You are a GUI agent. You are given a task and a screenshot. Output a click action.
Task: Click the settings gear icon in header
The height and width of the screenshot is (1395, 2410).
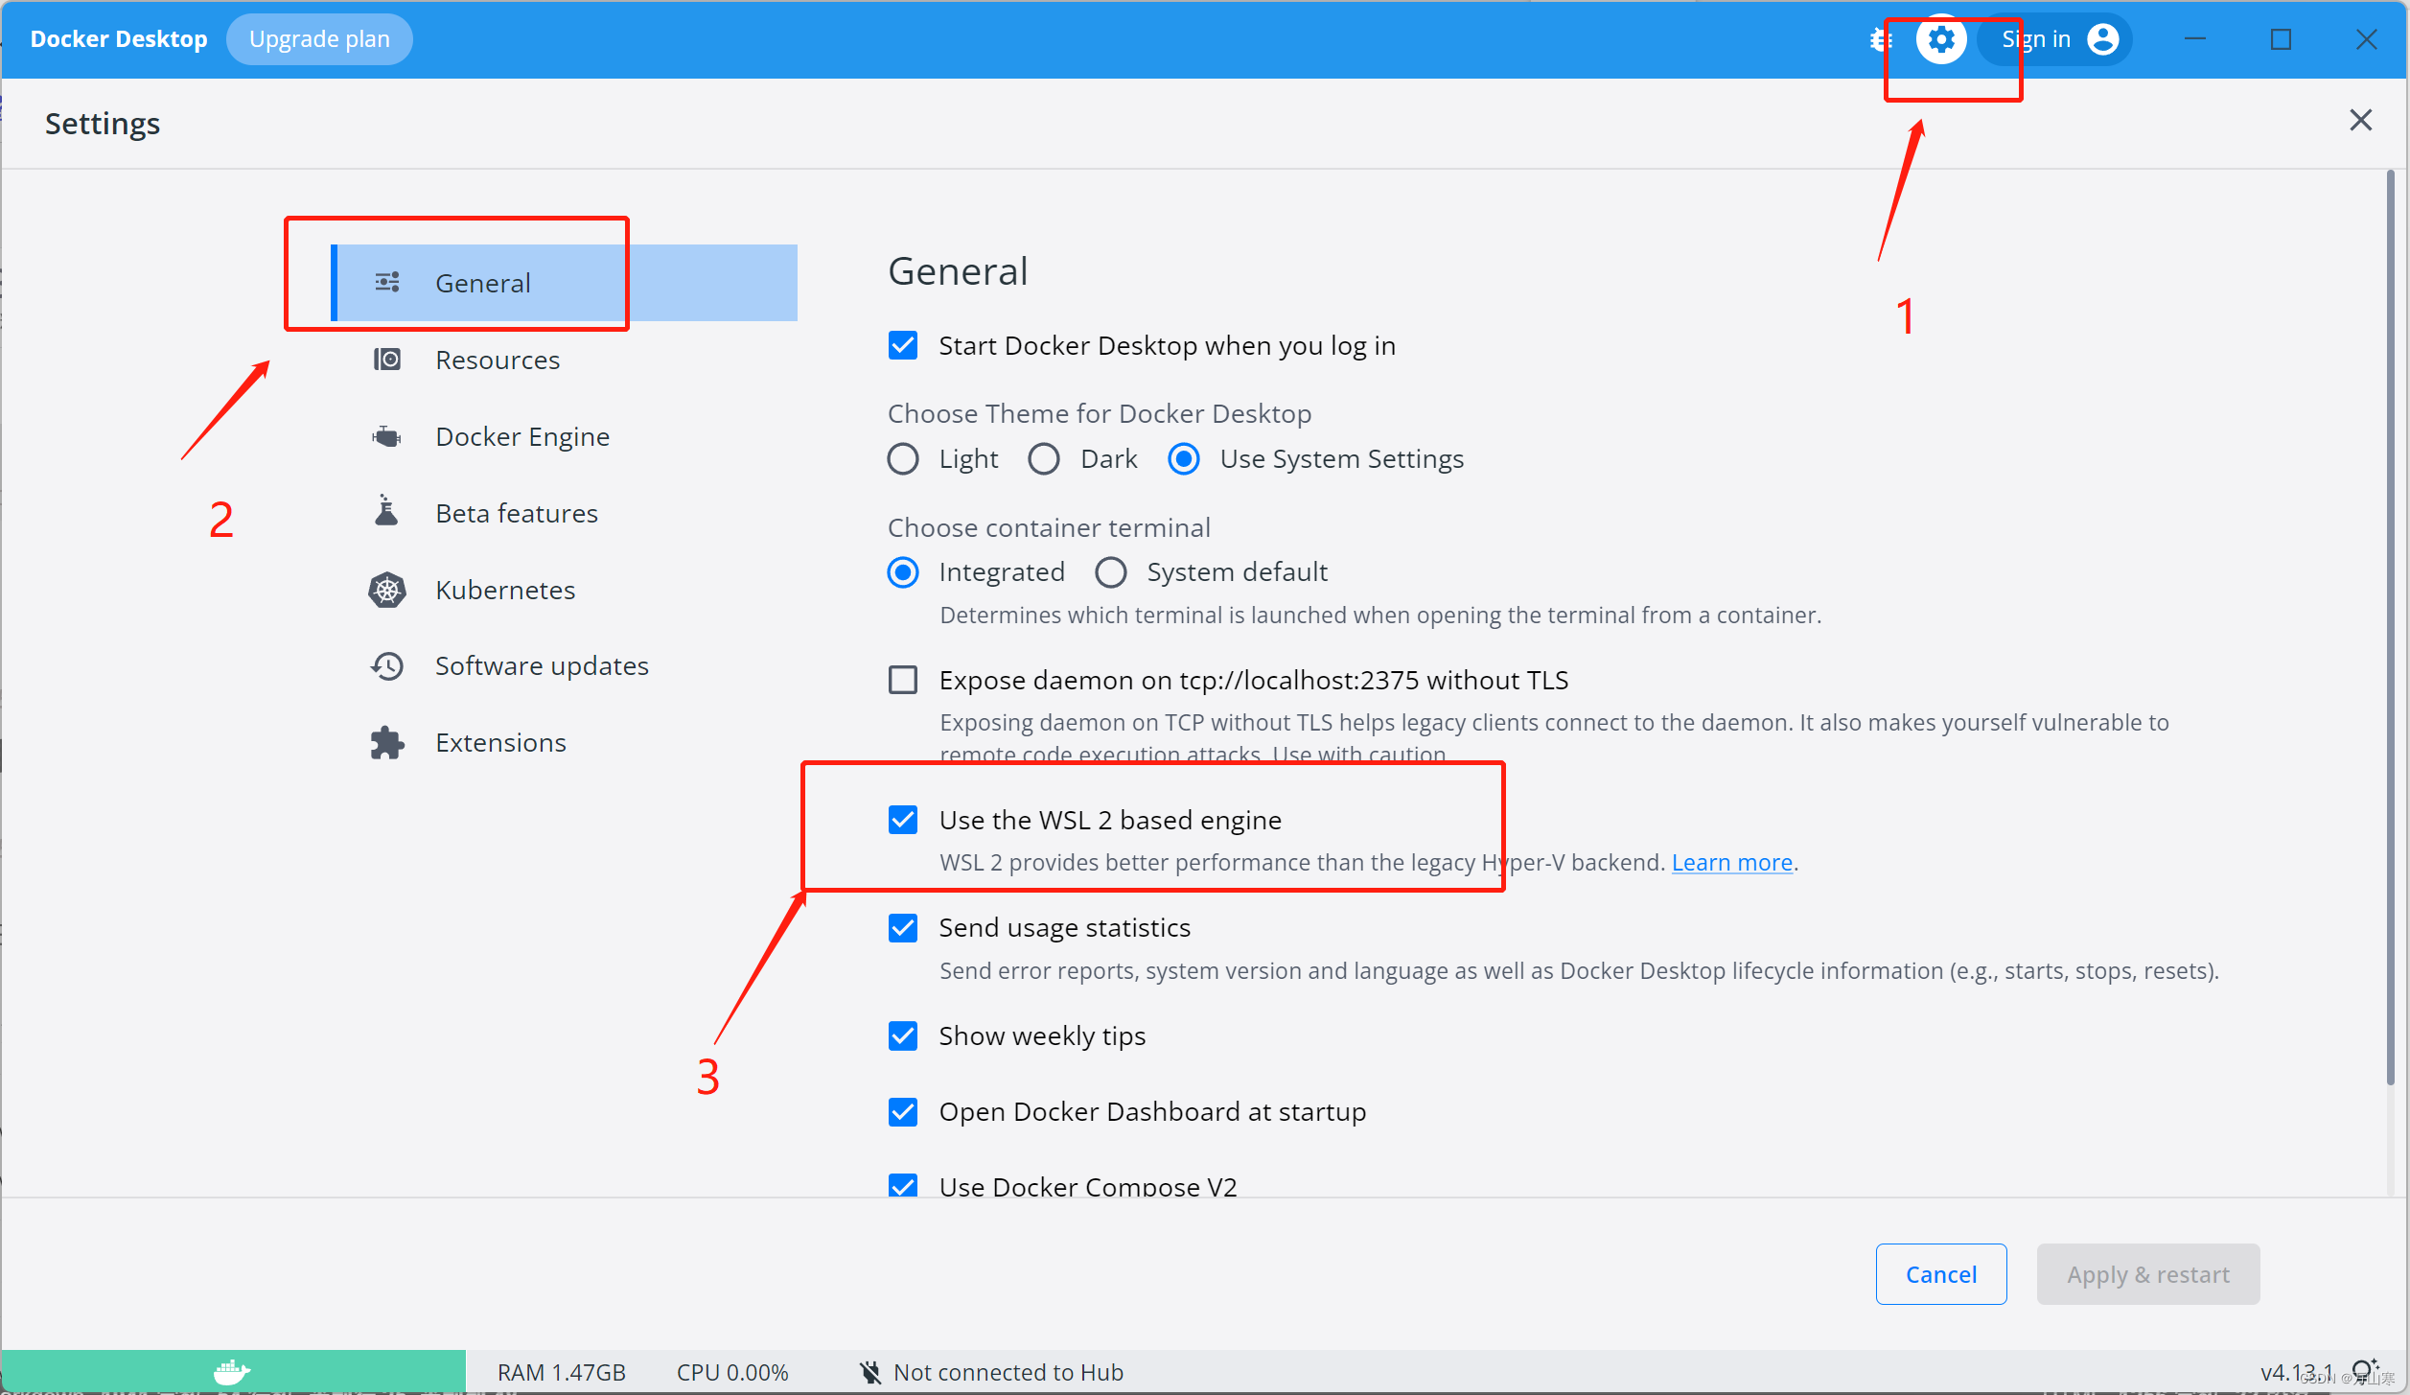(1941, 39)
